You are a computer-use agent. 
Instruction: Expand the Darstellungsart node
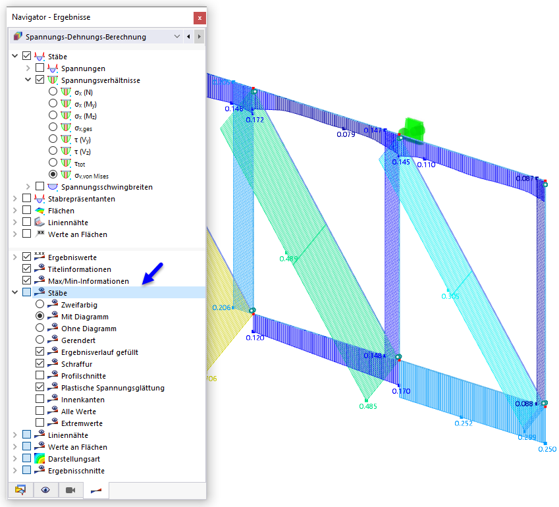14,458
